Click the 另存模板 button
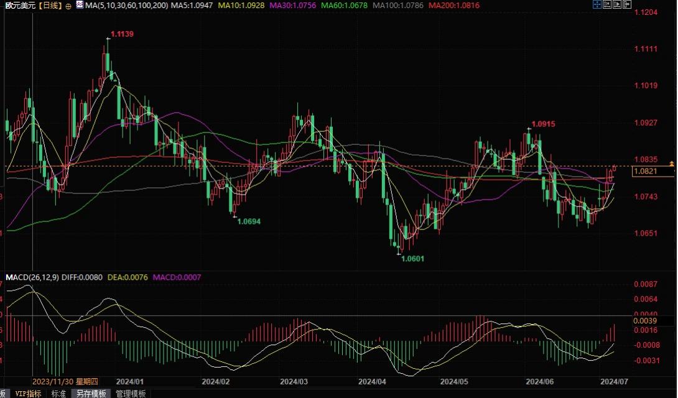This screenshot has height=398, width=678. click(91, 394)
